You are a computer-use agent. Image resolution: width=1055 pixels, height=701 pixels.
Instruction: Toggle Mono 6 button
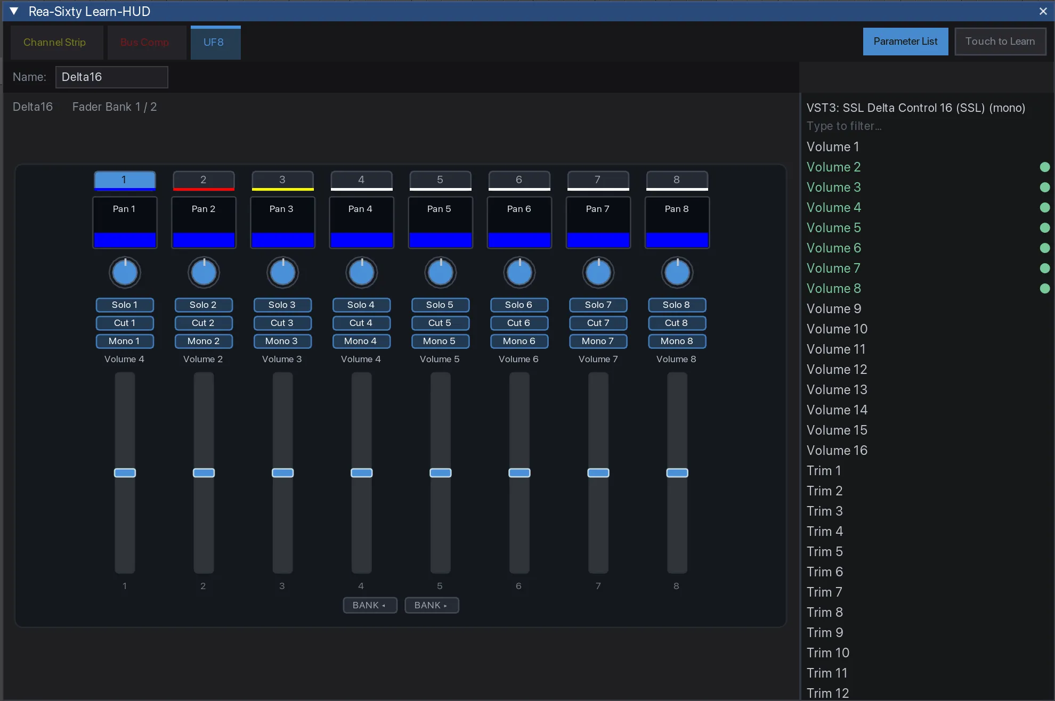tap(519, 341)
